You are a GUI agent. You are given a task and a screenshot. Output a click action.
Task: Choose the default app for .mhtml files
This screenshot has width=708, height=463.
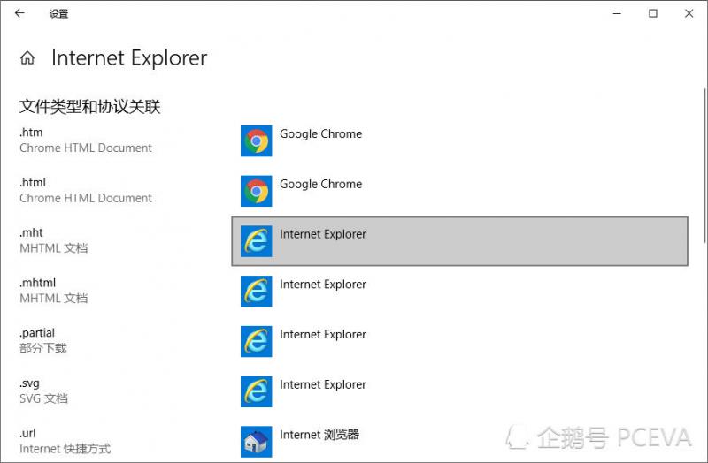coord(322,285)
